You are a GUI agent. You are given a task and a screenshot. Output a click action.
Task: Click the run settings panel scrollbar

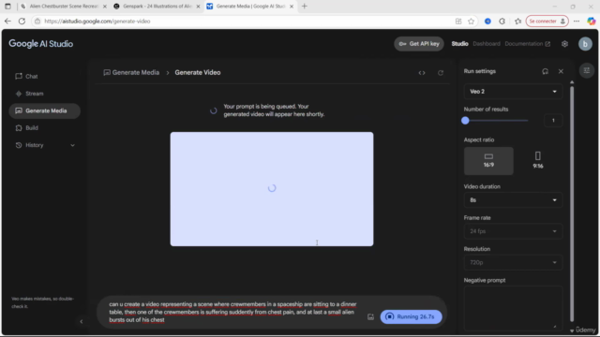pyautogui.click(x=572, y=204)
